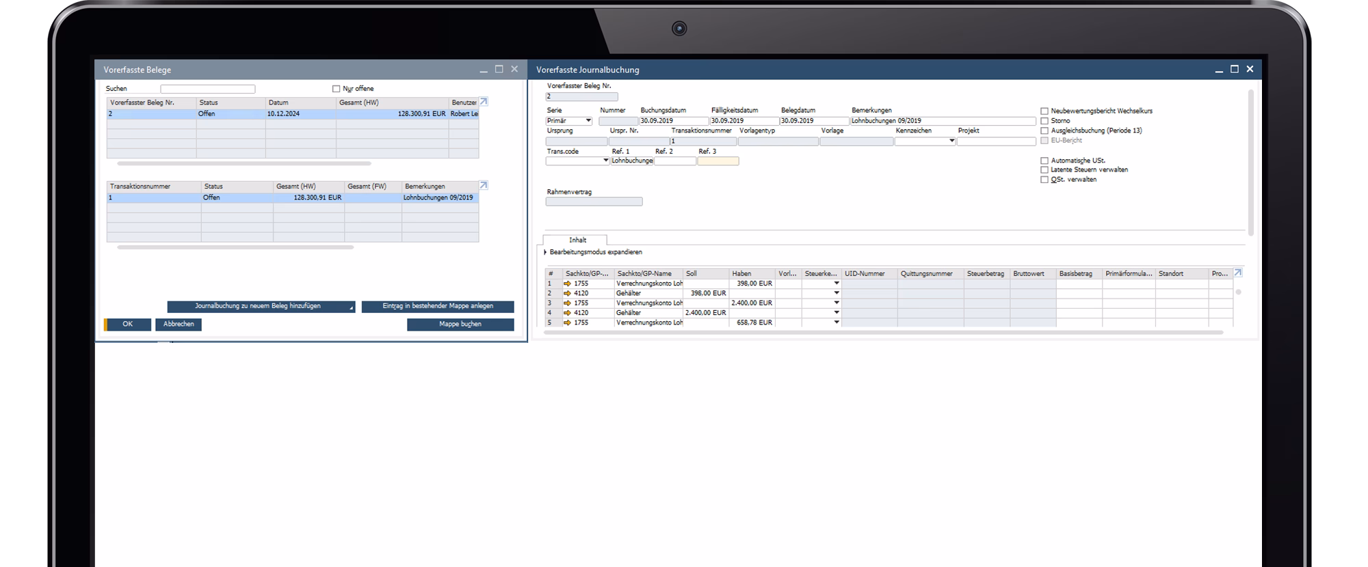
Task: Click the Soll column header
Action: pos(705,273)
